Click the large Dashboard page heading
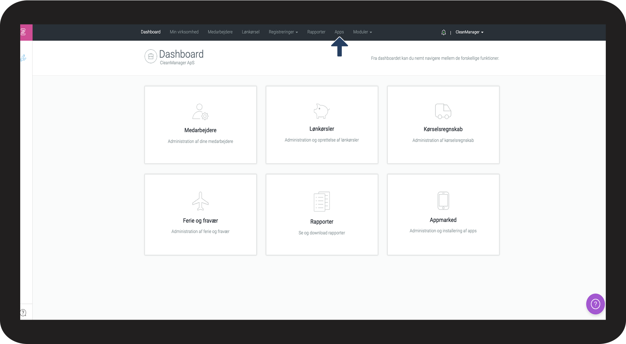626x344 pixels. point(181,54)
